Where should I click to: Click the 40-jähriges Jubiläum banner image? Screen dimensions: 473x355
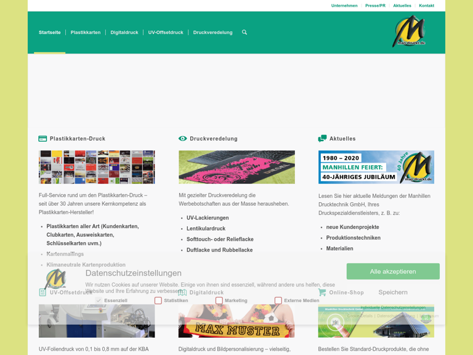pos(376,167)
